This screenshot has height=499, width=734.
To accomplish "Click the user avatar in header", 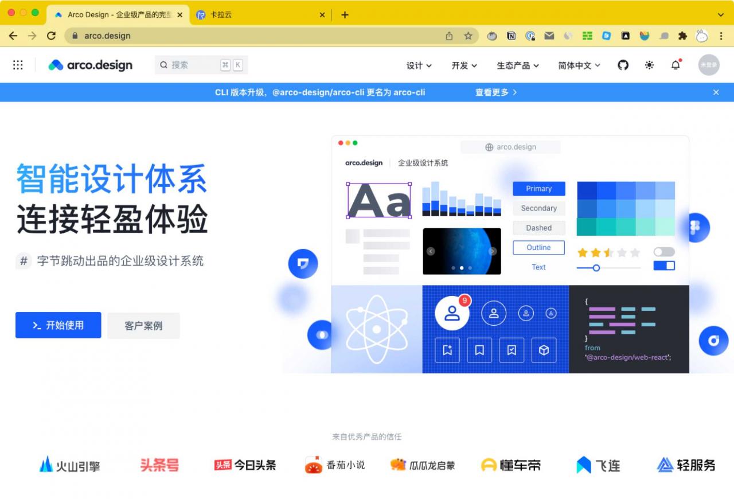I will coord(708,65).
